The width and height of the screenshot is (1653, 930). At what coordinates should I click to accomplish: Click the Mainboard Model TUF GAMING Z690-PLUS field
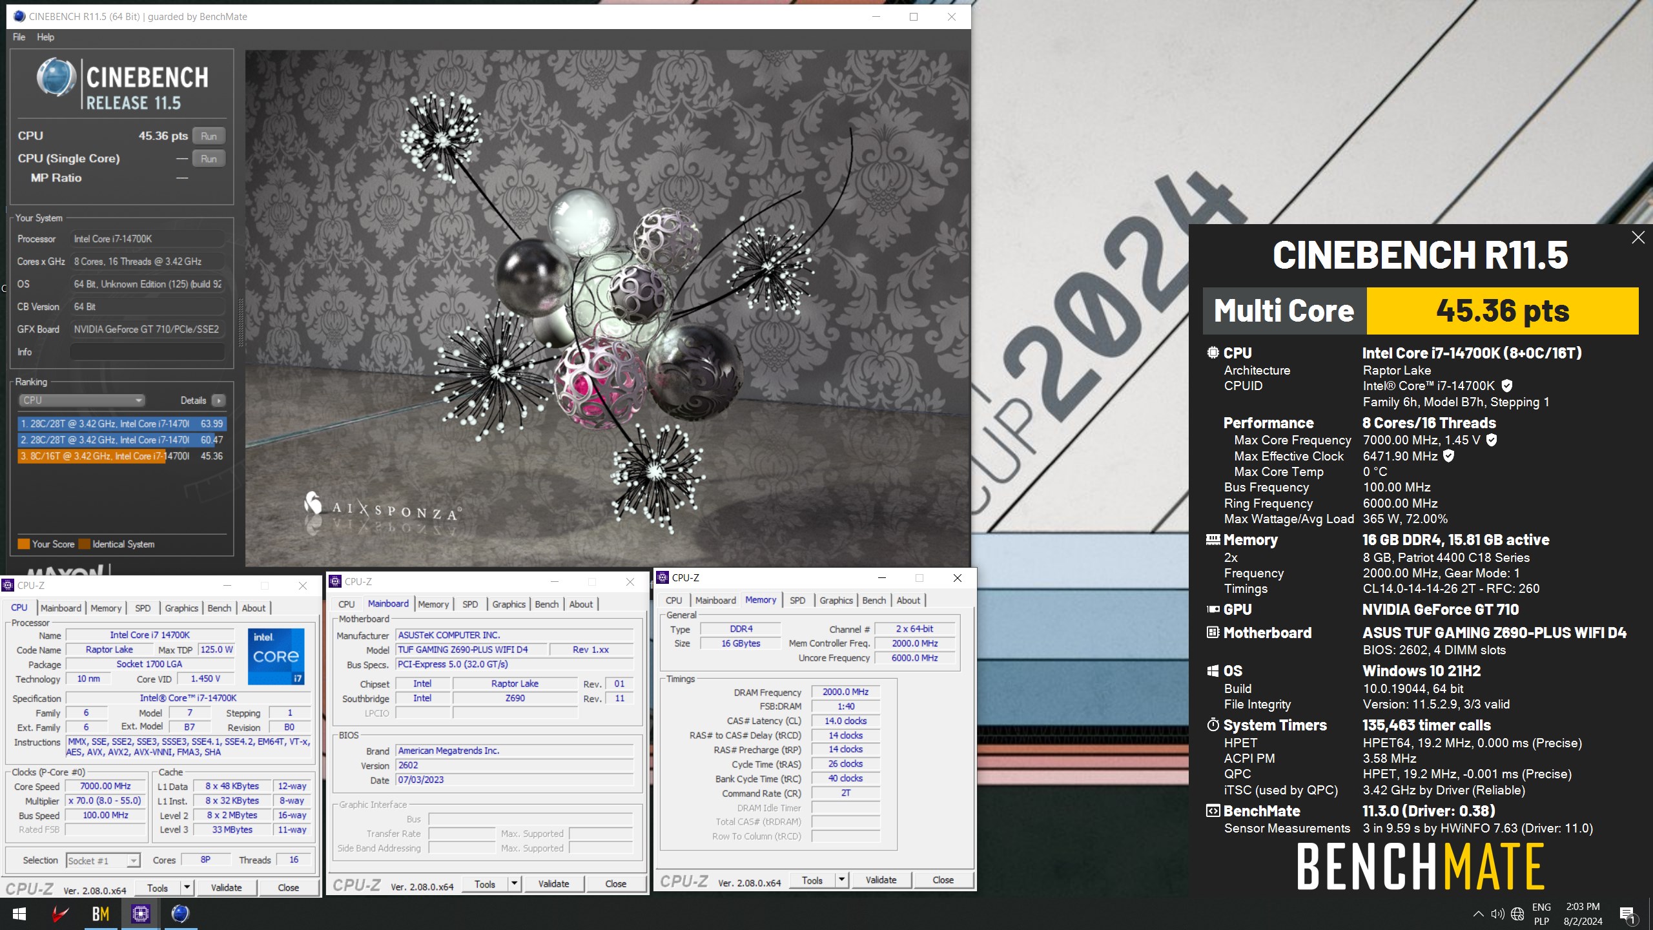pyautogui.click(x=471, y=650)
